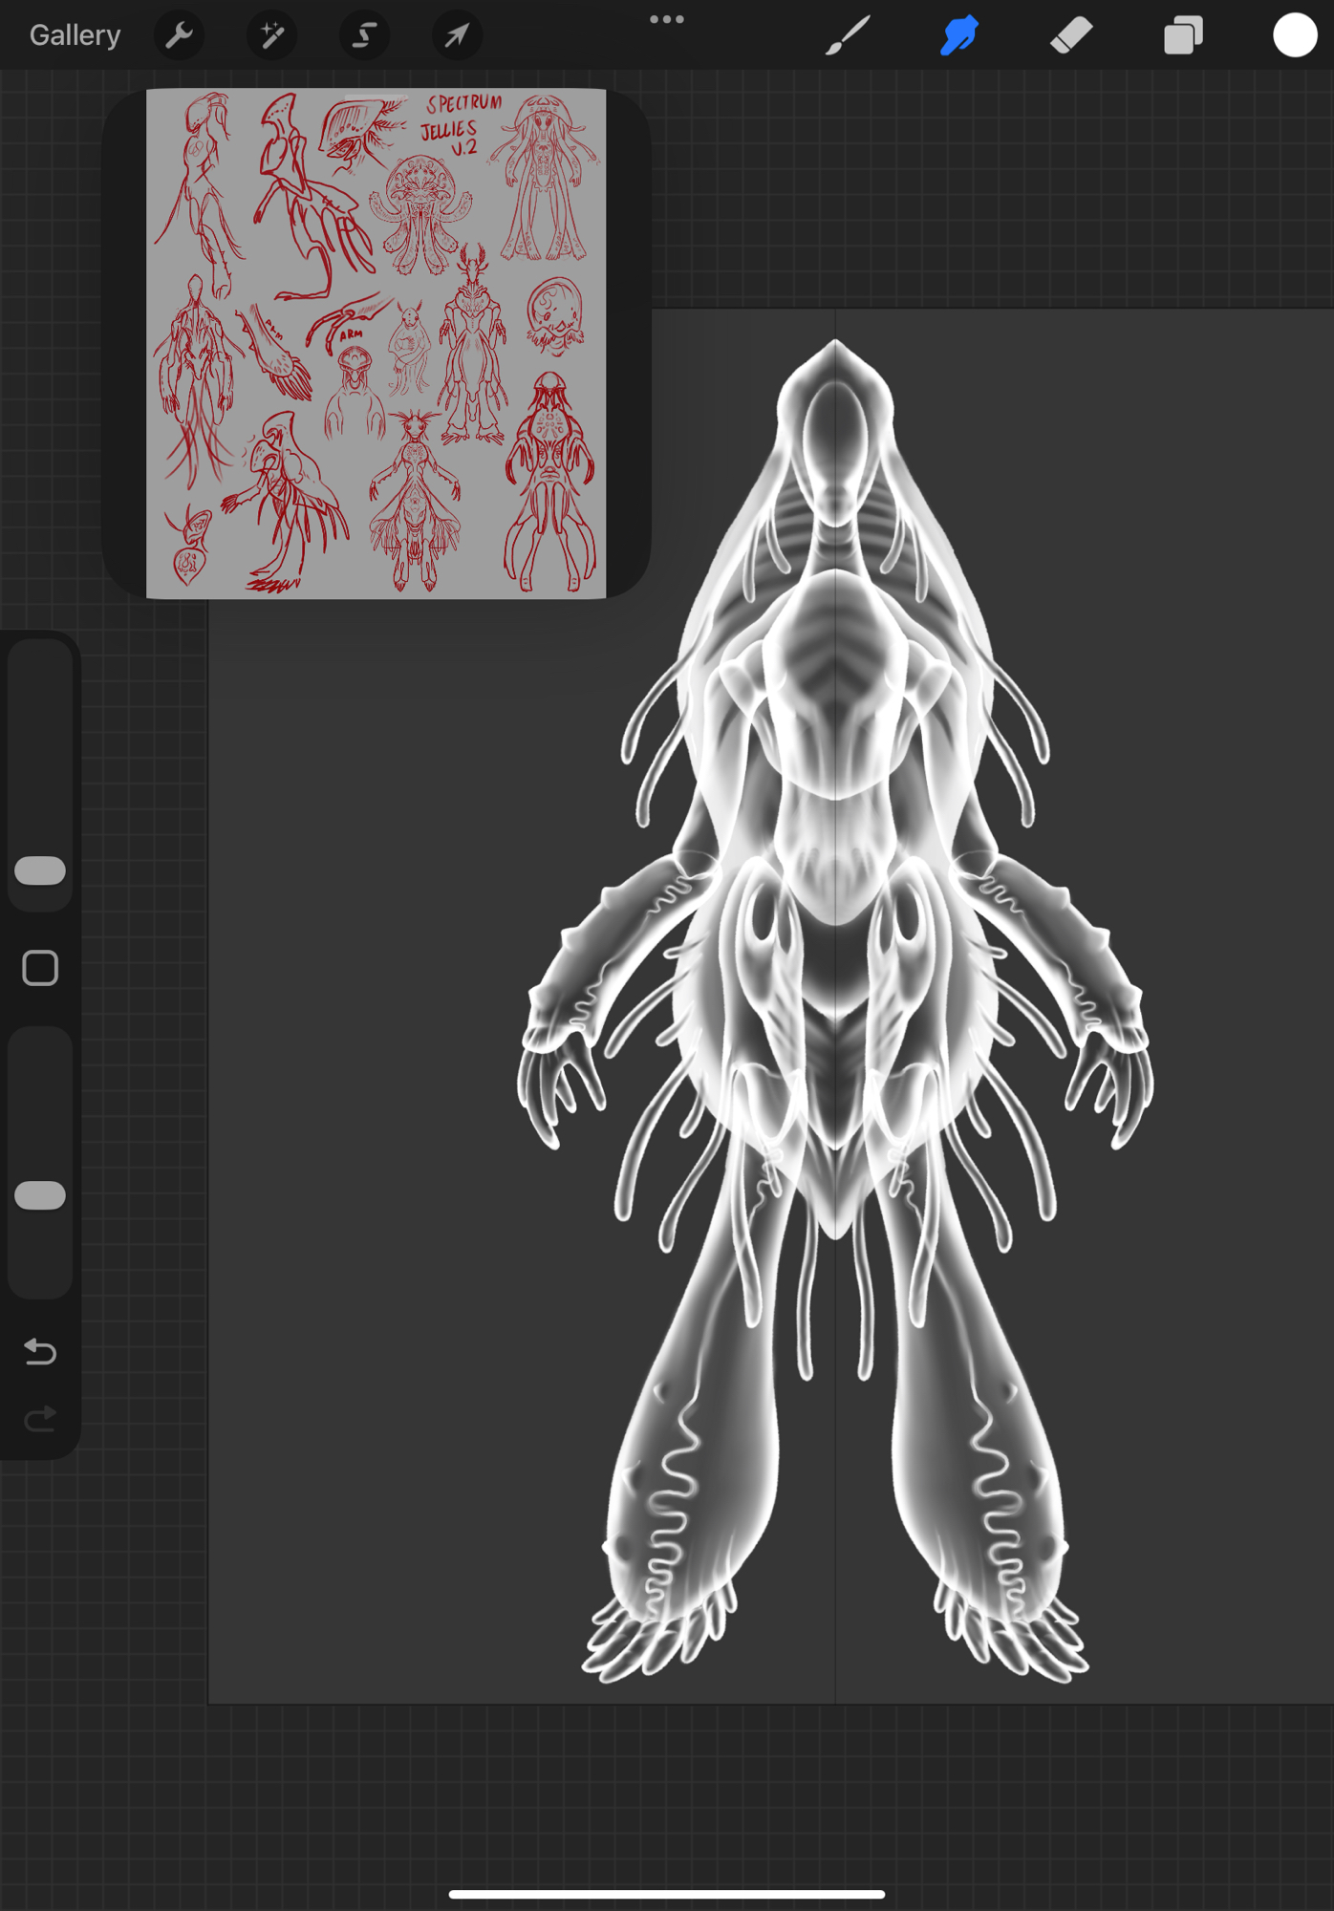Activate the Transform arrow tool

[x=457, y=35]
